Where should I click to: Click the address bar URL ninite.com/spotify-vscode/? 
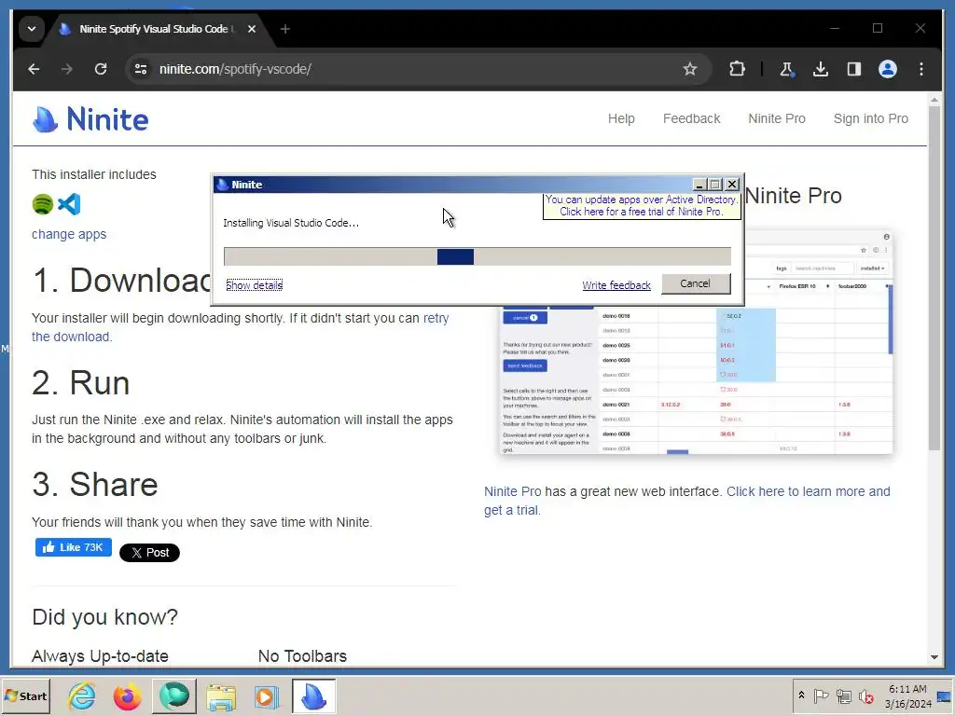pyautogui.click(x=235, y=69)
